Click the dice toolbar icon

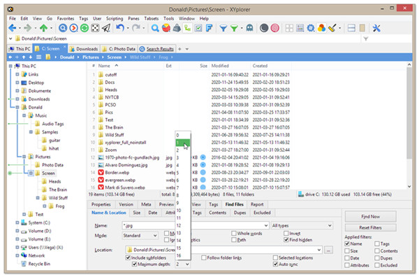tap(95, 28)
